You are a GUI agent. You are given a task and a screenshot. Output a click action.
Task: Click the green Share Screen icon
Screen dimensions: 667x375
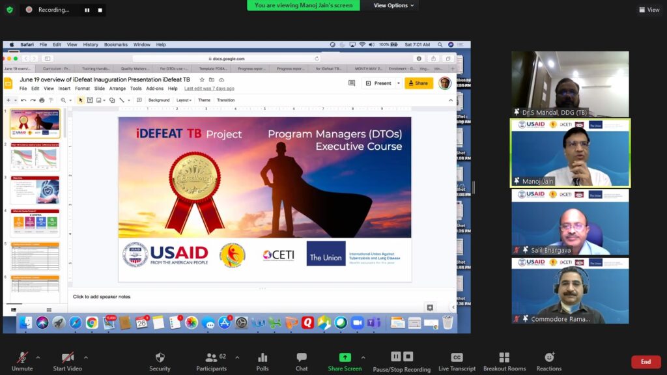345,357
